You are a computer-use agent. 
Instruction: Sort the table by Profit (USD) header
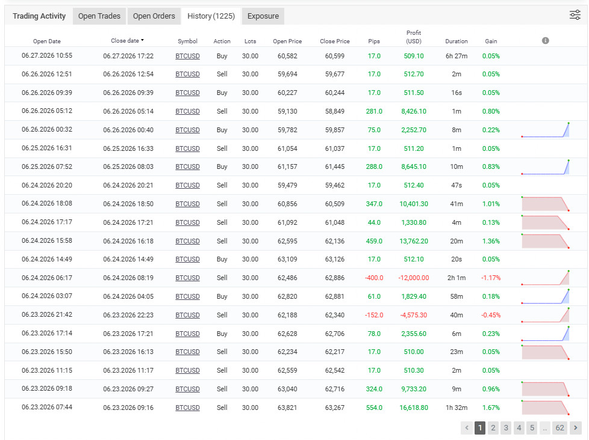click(x=414, y=37)
